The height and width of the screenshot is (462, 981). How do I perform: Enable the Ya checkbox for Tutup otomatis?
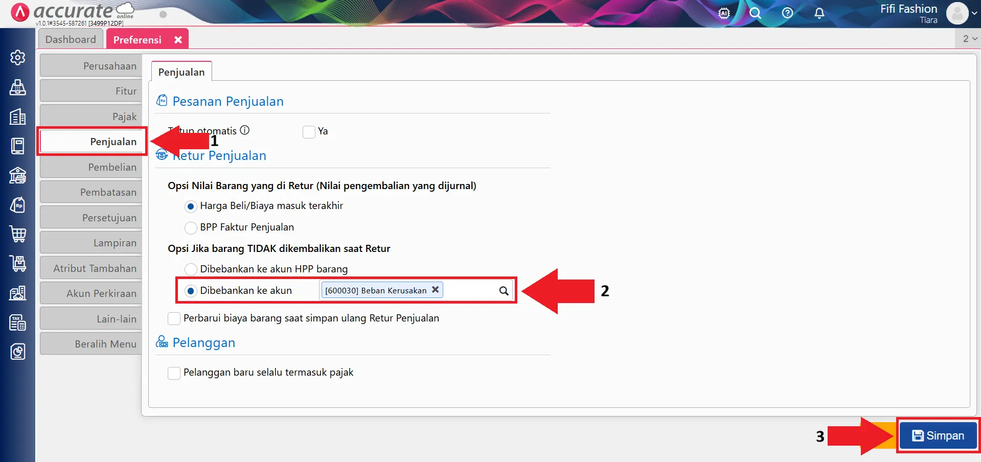pyautogui.click(x=309, y=132)
